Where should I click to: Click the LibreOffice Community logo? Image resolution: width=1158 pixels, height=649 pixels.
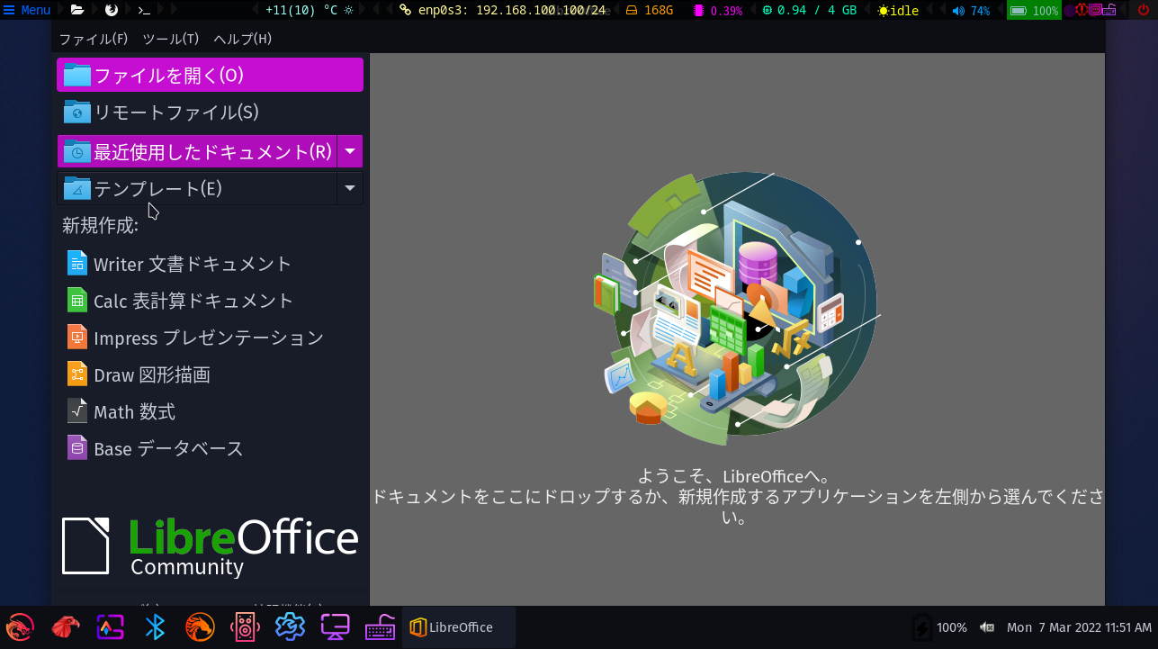point(211,545)
